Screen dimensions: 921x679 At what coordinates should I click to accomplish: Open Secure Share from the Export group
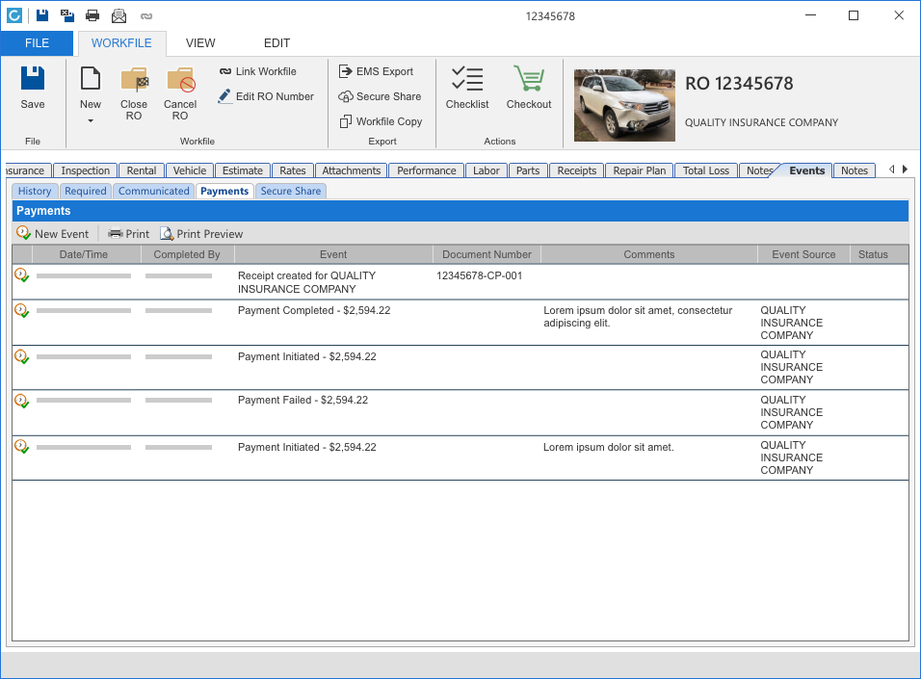click(x=380, y=96)
